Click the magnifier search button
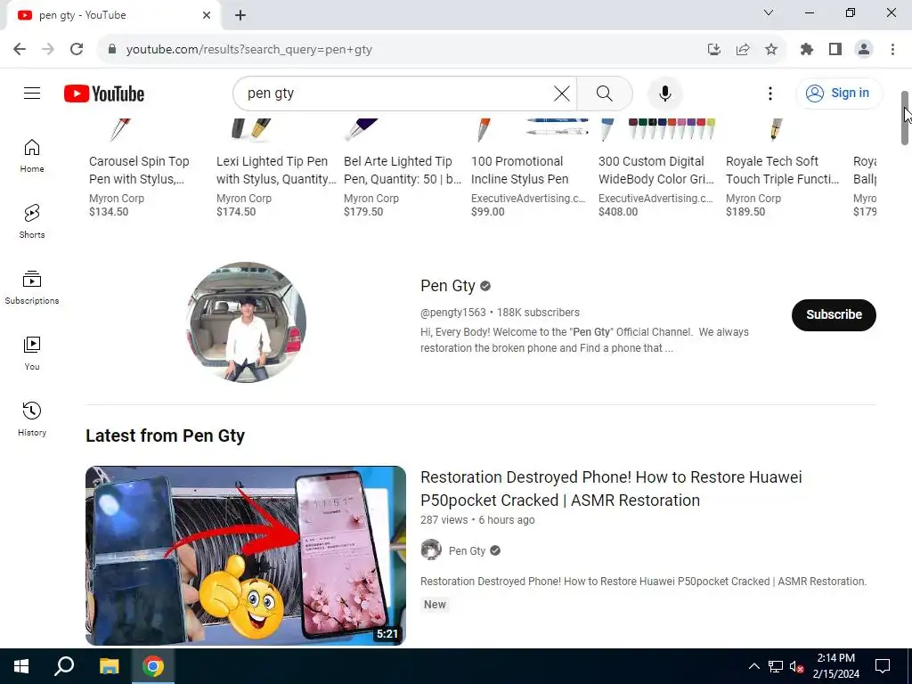Screen dimensions: 912x684 pyautogui.click(x=605, y=93)
